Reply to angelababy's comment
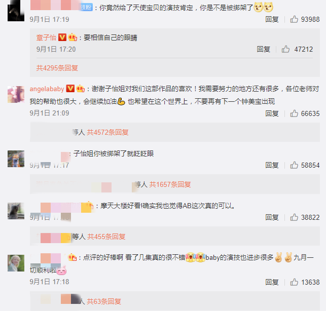This screenshot has width=326, height=311. click(x=272, y=113)
